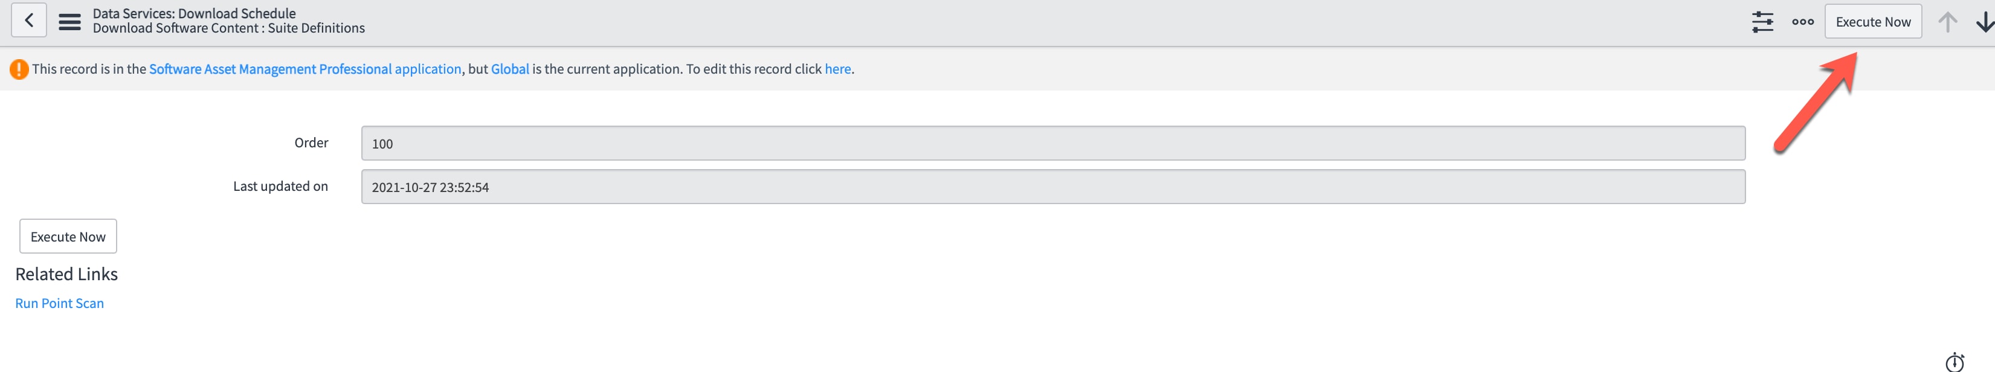Click the Order field label

pos(311,143)
